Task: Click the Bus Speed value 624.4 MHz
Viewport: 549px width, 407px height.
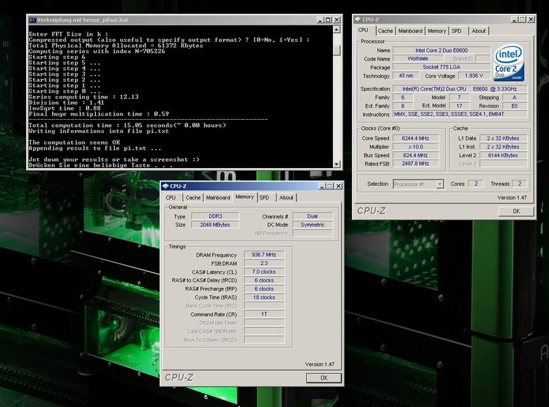Action: point(416,155)
